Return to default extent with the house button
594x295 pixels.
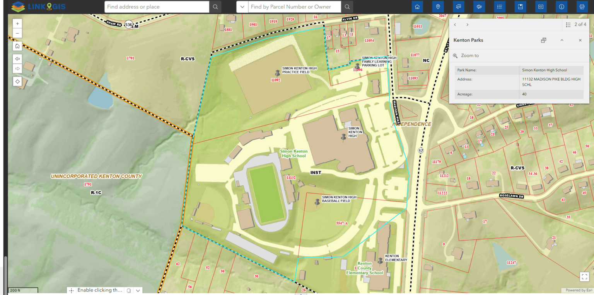pos(17,46)
